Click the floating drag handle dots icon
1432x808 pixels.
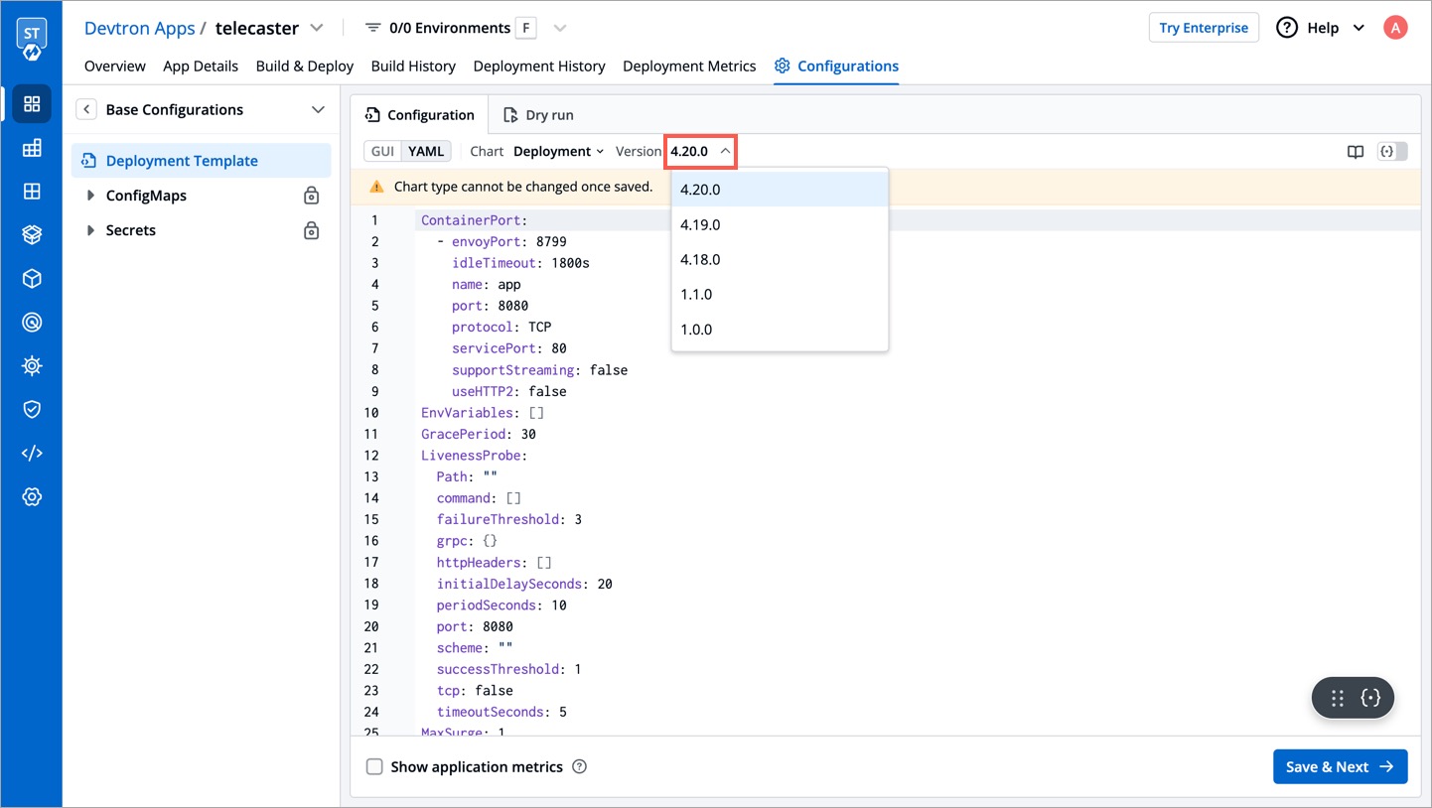click(x=1338, y=698)
